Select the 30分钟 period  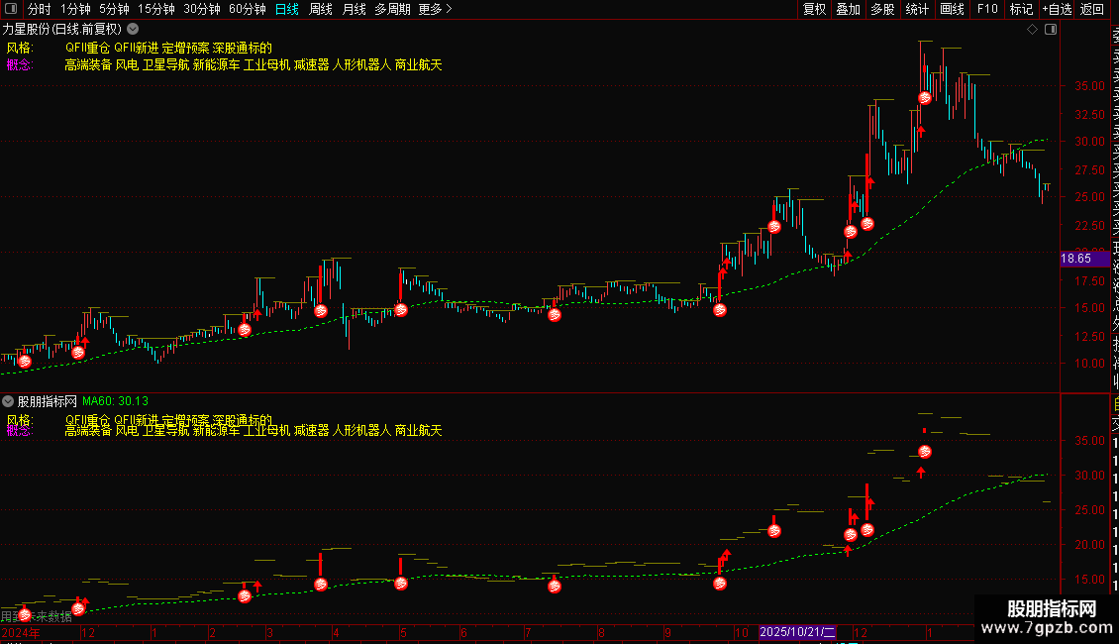click(202, 9)
